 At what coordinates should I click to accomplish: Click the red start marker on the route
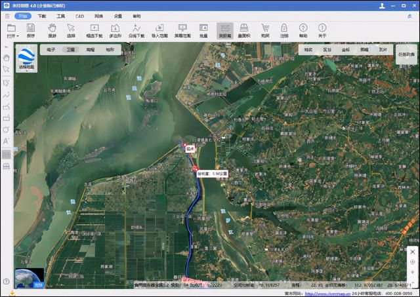click(184, 145)
